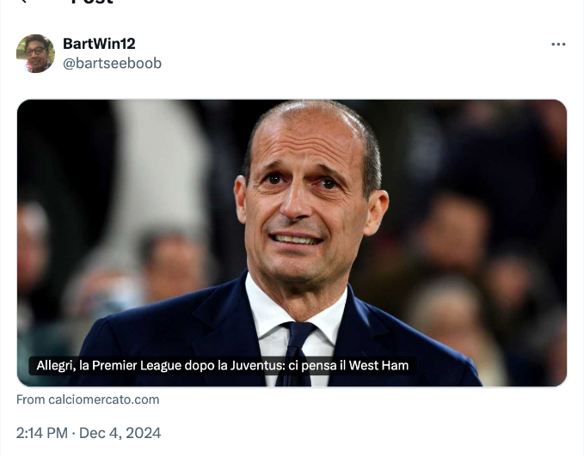Click the word "From" below the card
This screenshot has width=584, height=457.
click(31, 399)
